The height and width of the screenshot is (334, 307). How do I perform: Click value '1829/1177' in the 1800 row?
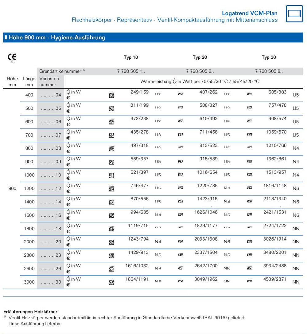206,226
